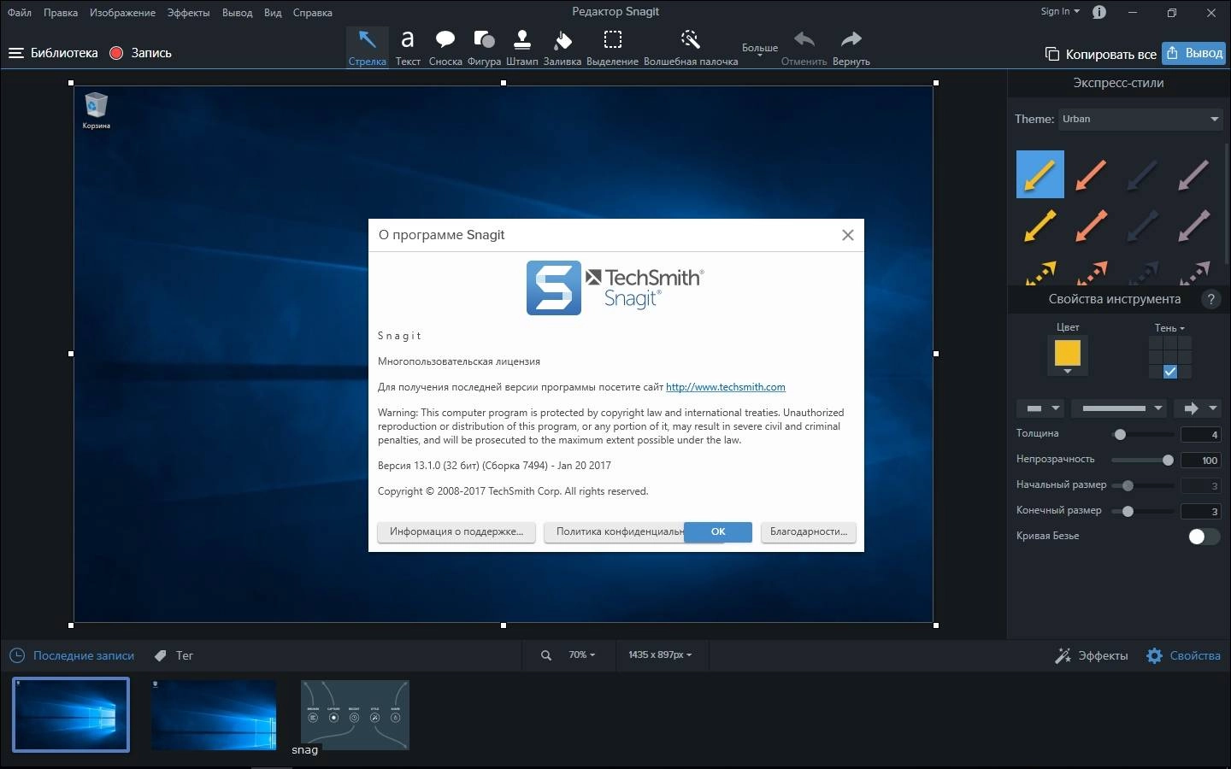1231x769 pixels.
Task: Click Support information (Информация о поддержке) button
Action: click(x=456, y=531)
